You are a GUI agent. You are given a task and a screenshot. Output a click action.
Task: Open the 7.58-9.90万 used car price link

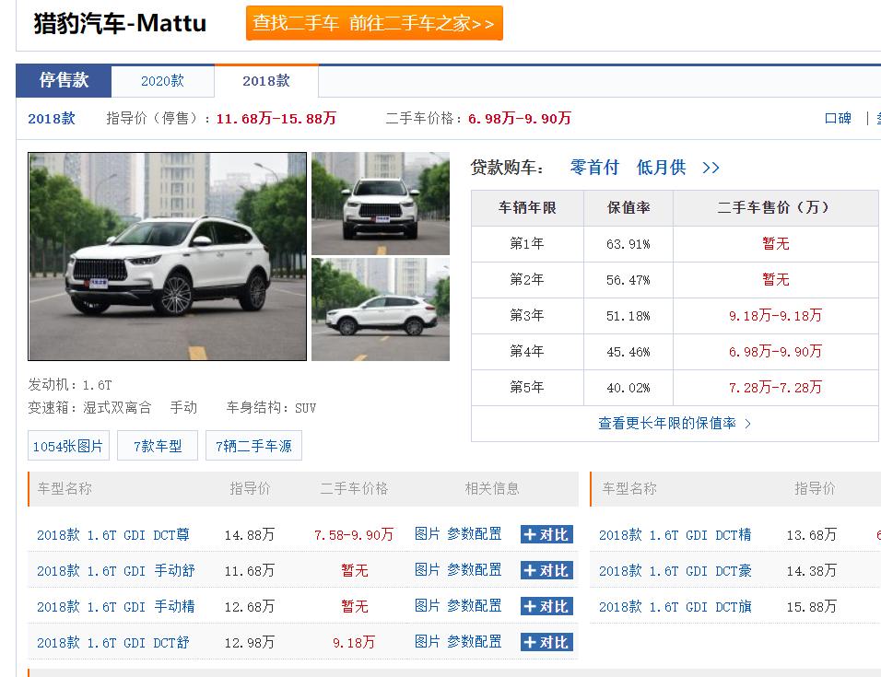353,533
